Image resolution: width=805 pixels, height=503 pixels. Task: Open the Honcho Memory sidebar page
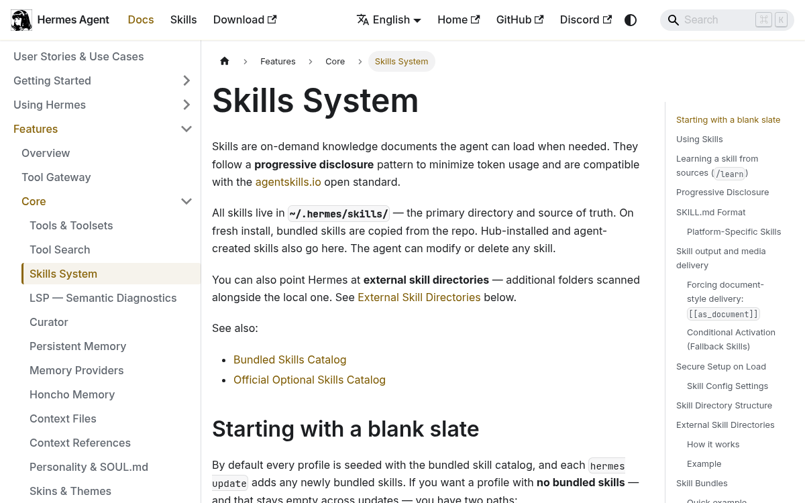(72, 394)
